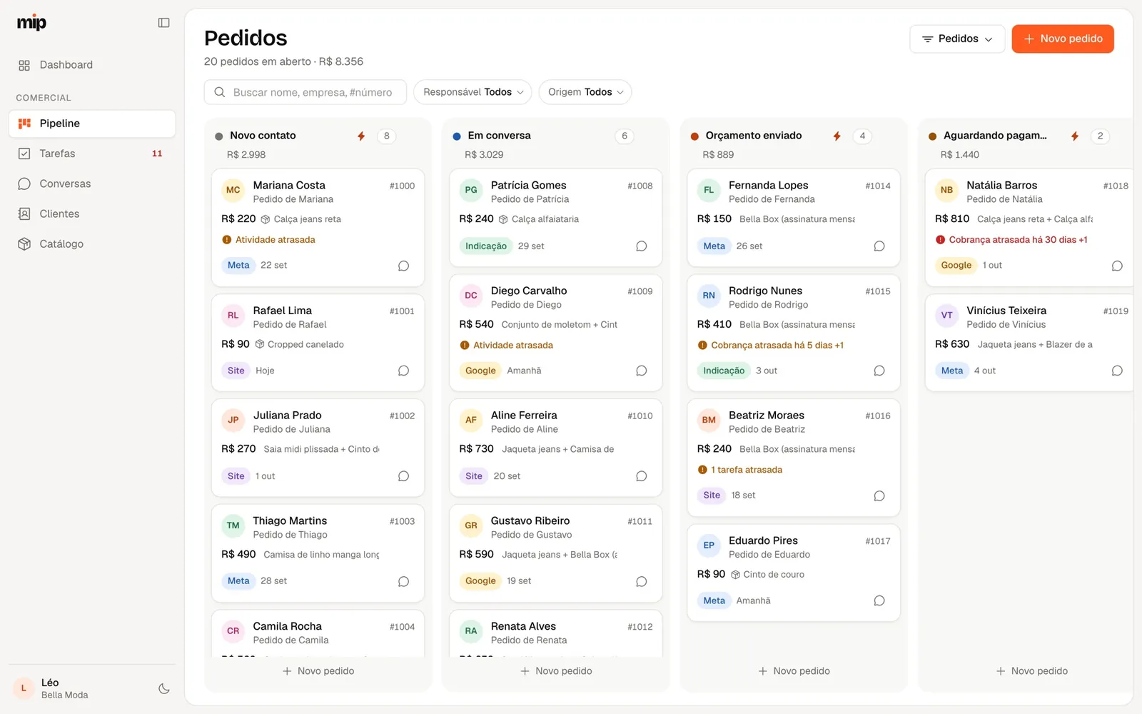Click the Indicação tag on Patrícia Gomes card

pyautogui.click(x=486, y=246)
